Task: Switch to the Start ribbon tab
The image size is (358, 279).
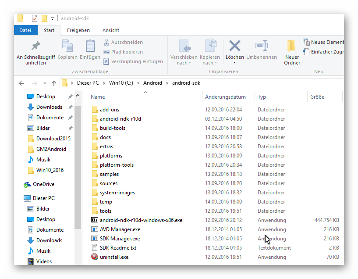Action: pyautogui.click(x=49, y=30)
